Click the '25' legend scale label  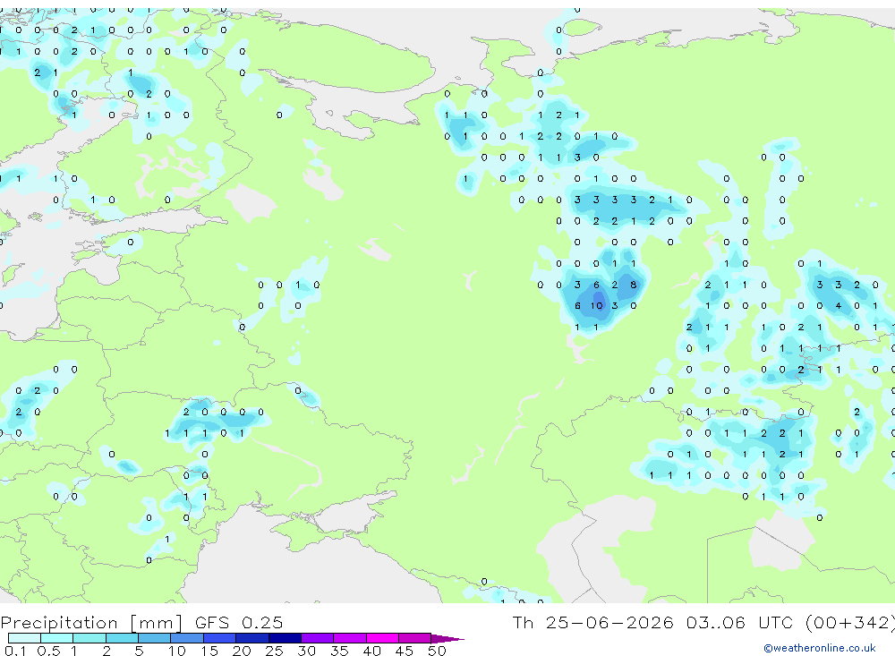[x=275, y=651]
